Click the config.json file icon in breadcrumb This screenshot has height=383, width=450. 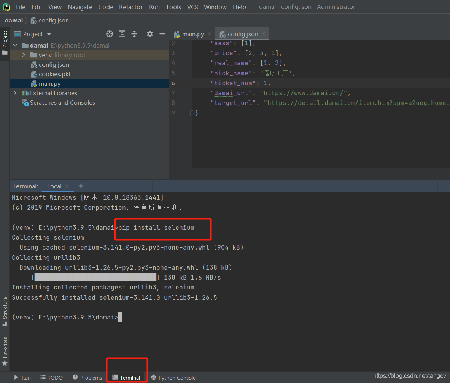tap(33, 21)
